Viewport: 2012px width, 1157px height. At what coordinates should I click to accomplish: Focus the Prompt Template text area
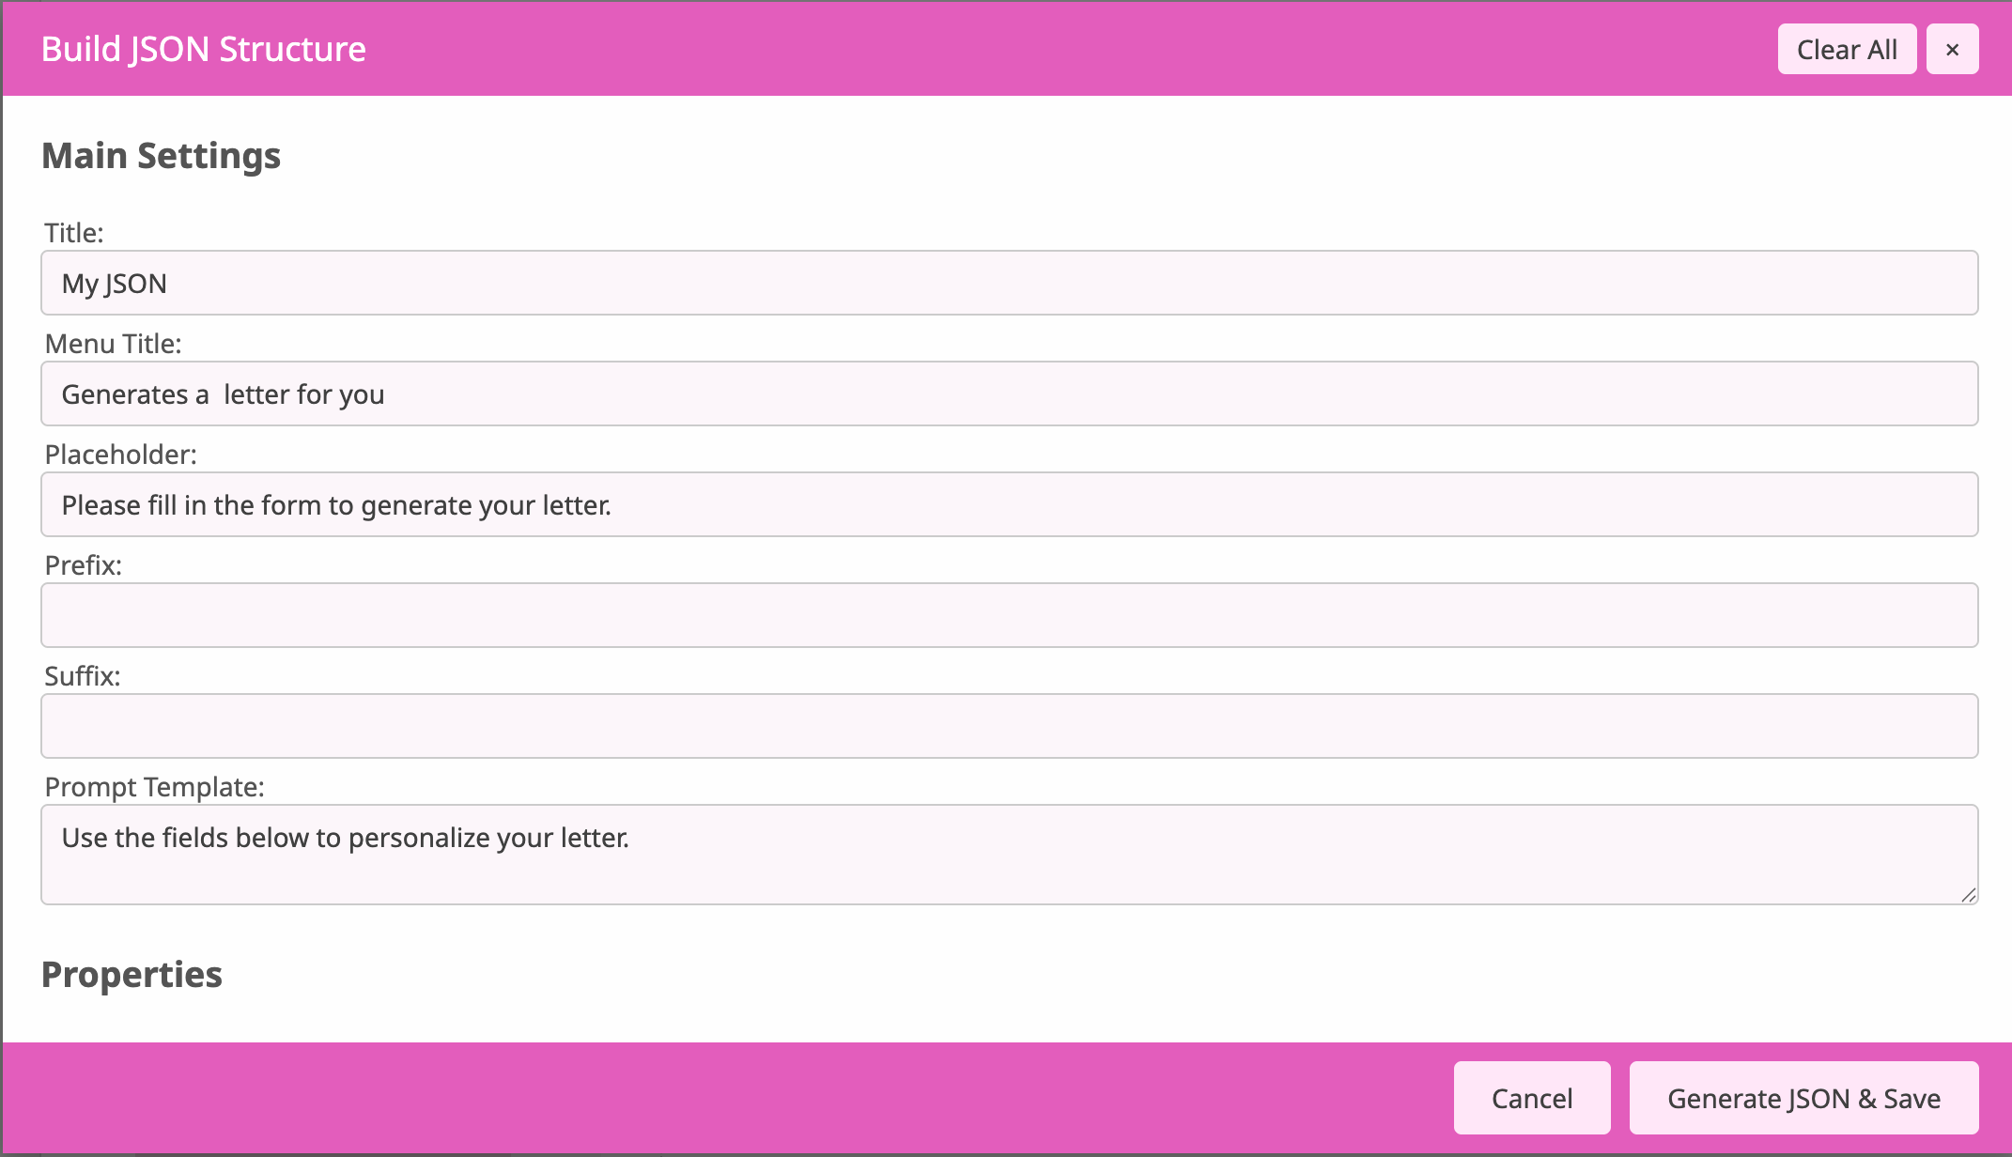pos(1009,854)
